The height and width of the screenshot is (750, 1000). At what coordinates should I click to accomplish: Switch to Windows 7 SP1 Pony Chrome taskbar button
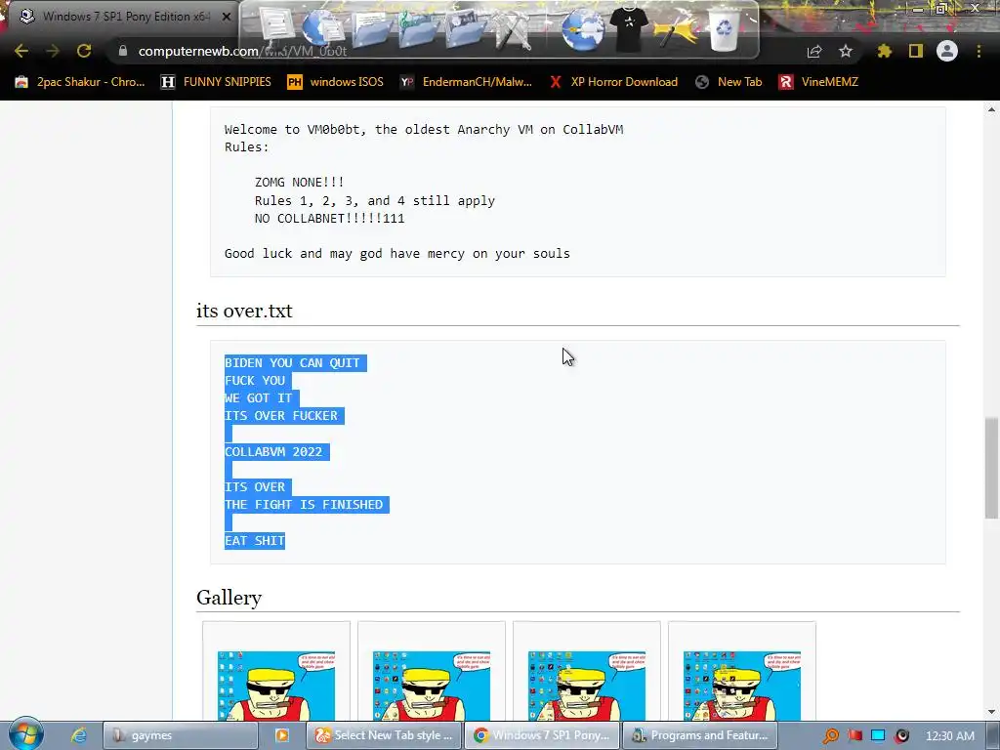542,735
